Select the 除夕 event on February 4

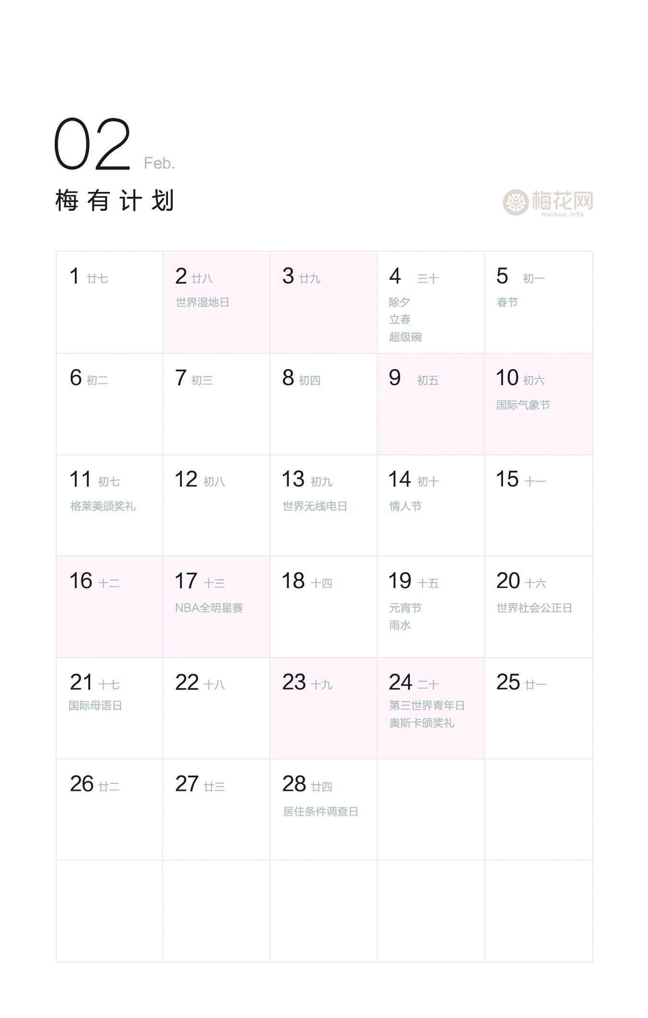[399, 302]
